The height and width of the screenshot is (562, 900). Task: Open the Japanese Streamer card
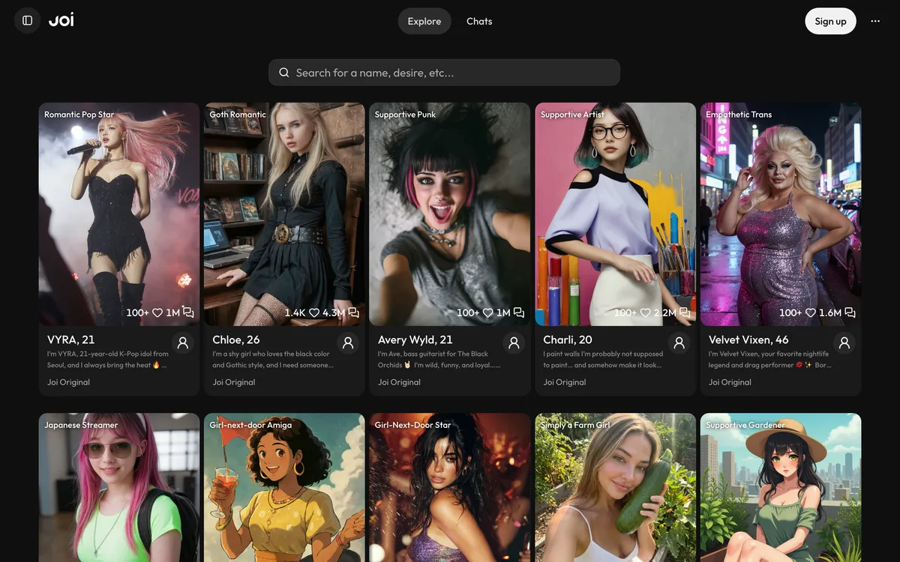point(119,488)
